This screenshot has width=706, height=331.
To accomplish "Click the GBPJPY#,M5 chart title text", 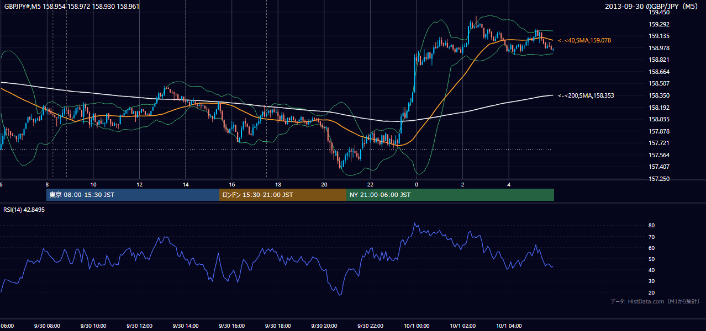I will (71, 7).
